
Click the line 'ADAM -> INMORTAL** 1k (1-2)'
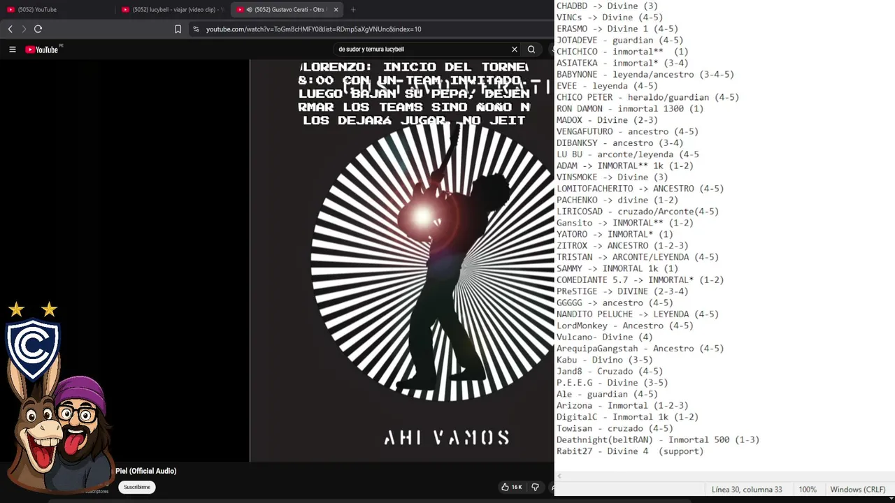[x=625, y=166]
